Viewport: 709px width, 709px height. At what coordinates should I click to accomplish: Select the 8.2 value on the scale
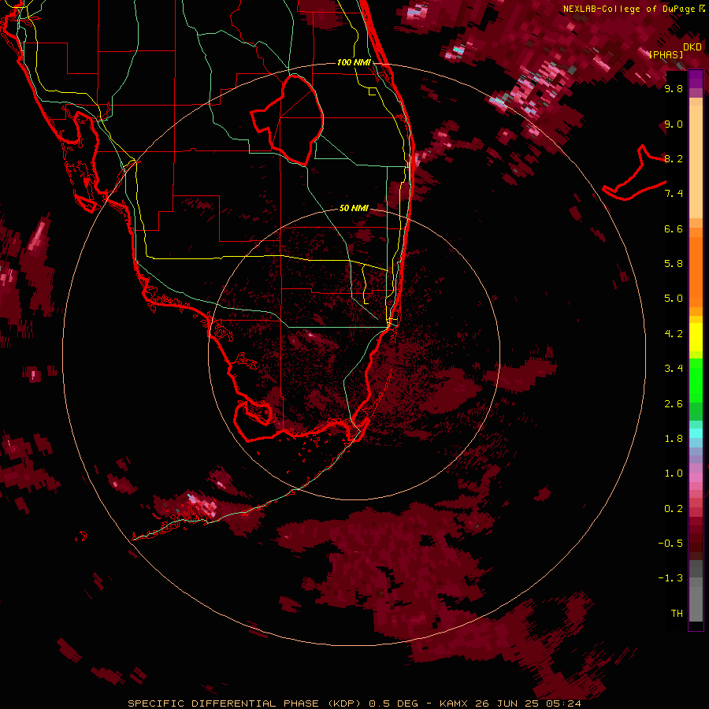[674, 158]
